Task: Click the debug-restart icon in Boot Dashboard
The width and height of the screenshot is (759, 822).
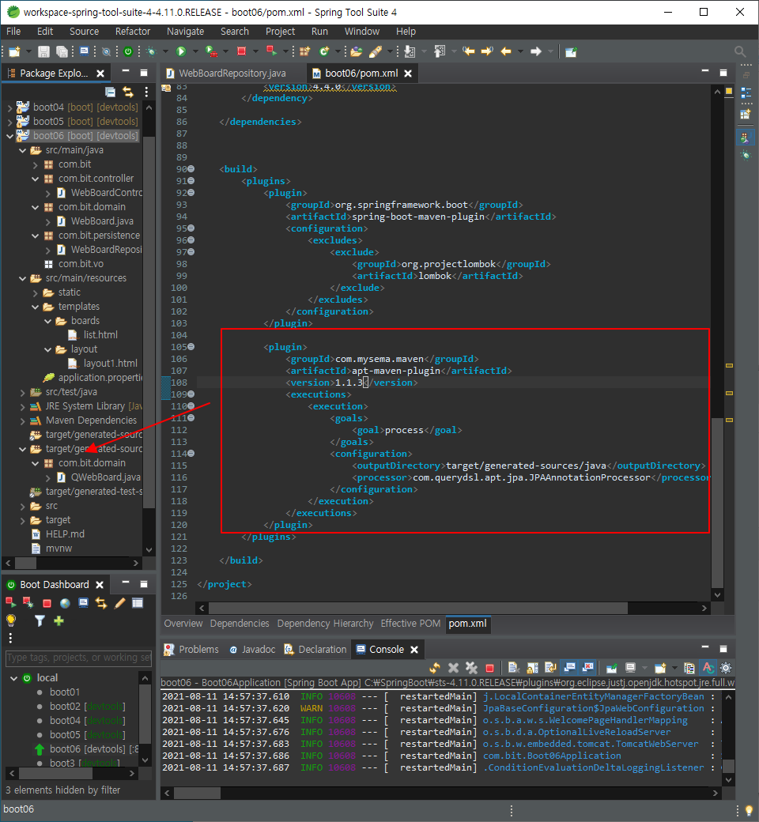Action: click(28, 603)
